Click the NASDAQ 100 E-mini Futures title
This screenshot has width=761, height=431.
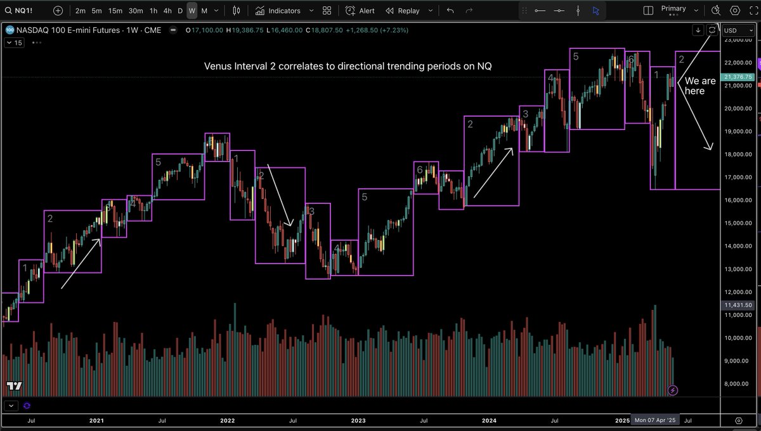tap(68, 30)
